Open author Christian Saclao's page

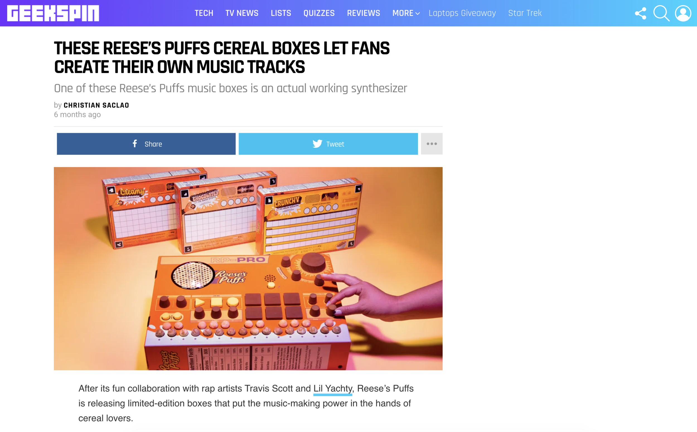[x=96, y=105]
